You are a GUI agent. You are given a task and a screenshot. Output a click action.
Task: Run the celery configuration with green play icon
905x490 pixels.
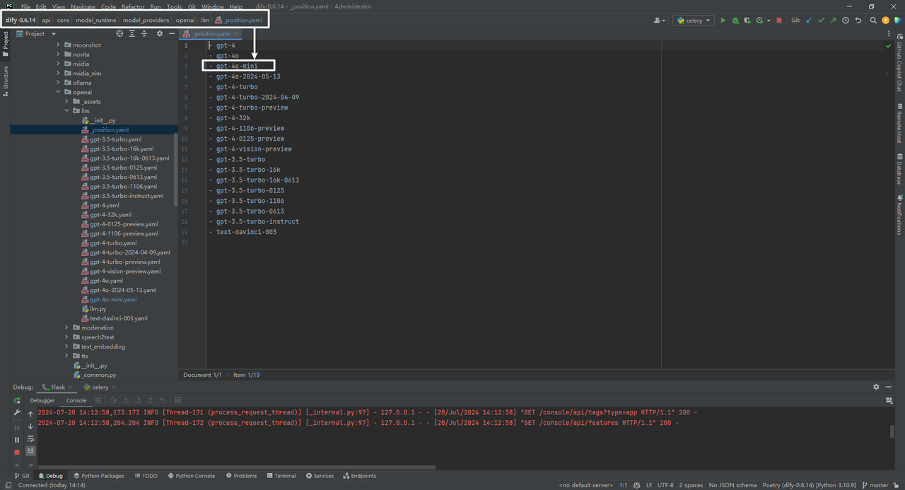[x=723, y=21]
